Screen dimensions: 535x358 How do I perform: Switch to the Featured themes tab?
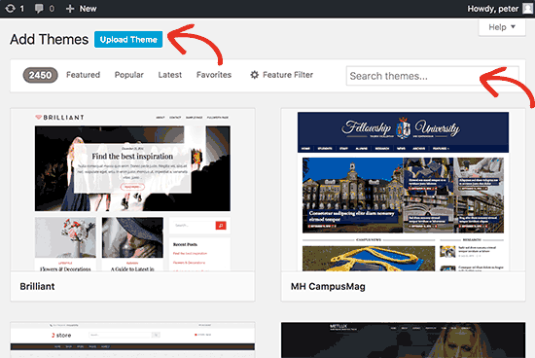click(83, 75)
